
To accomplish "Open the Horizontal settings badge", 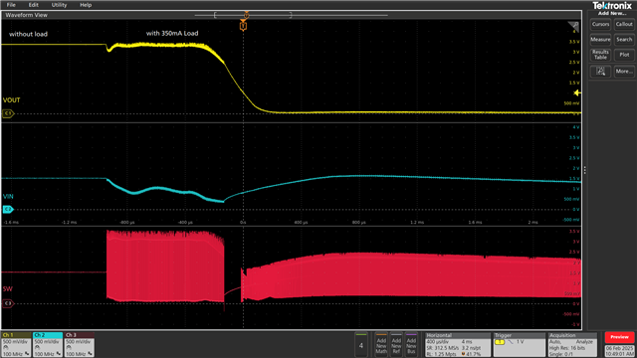I will [458, 345].
